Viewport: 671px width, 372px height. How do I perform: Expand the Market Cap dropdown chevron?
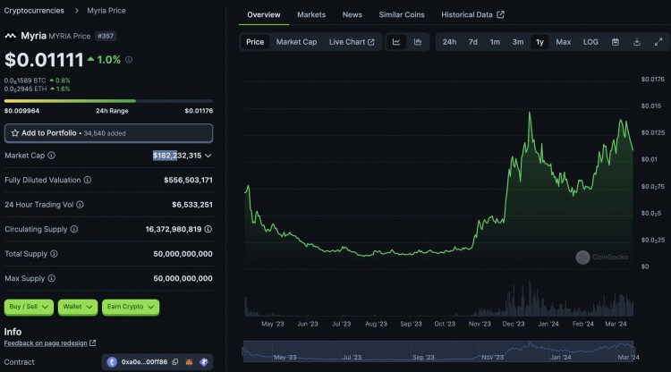(x=208, y=156)
